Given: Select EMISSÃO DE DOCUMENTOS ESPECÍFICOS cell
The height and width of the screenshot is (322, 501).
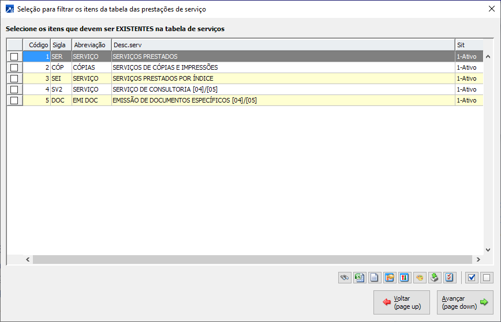Looking at the screenshot, I should tap(283, 100).
